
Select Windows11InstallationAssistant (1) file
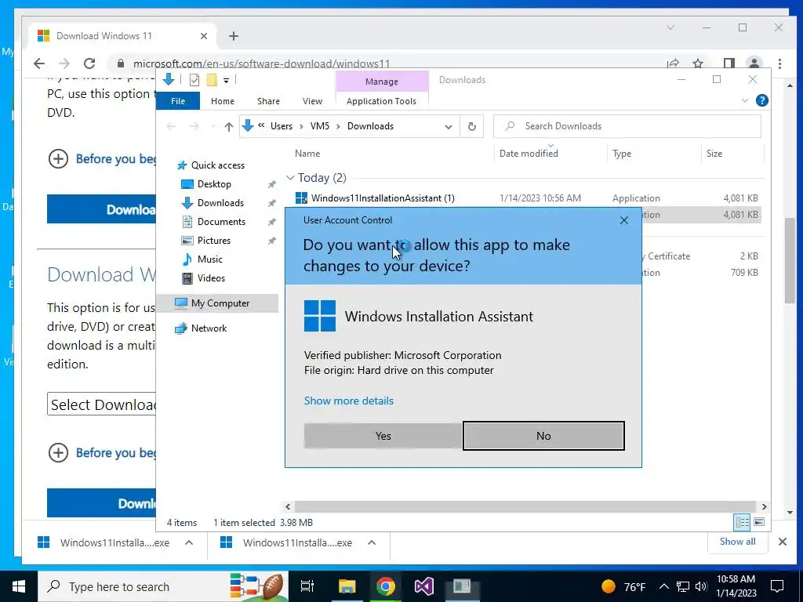(x=383, y=198)
